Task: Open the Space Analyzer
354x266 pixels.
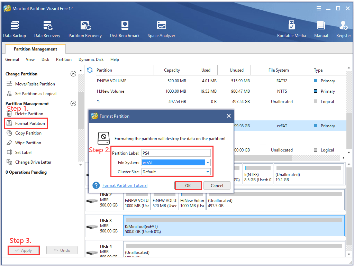Action: pos(161,29)
